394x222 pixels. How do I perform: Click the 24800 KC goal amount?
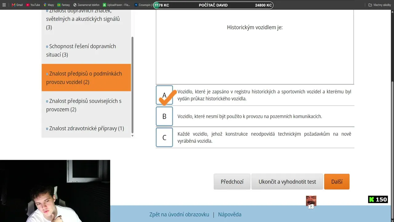263,5
